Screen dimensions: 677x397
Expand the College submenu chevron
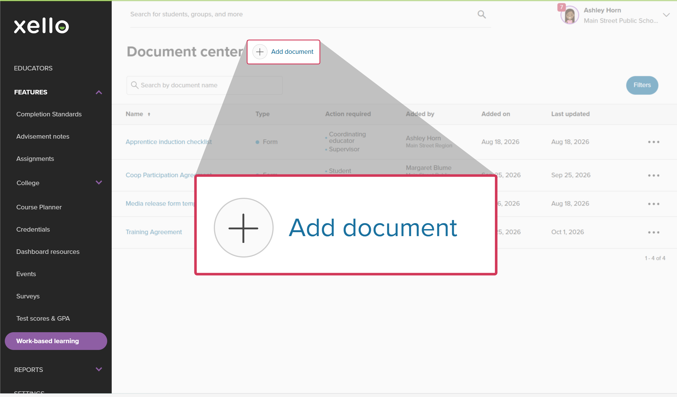pyautogui.click(x=99, y=183)
